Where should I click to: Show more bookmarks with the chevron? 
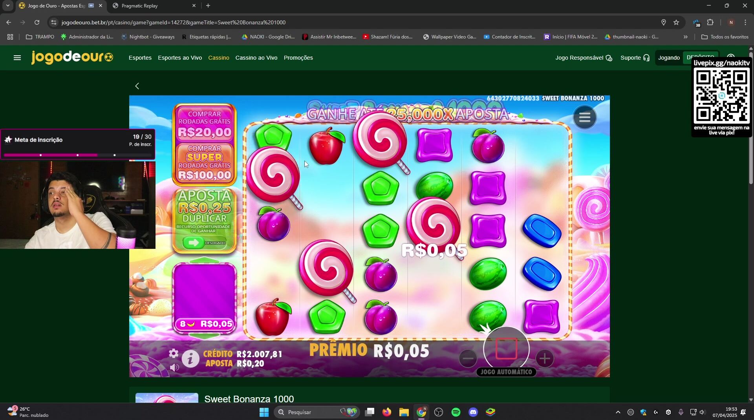(685, 37)
